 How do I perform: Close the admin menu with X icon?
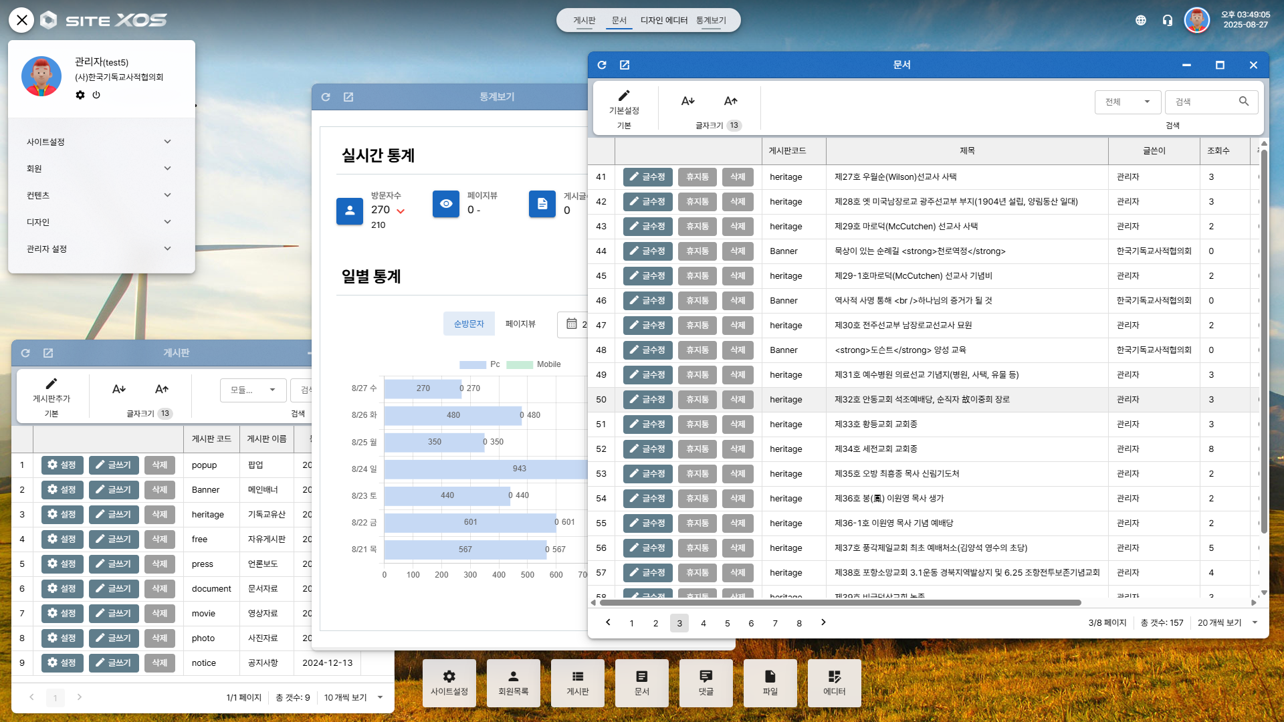[x=21, y=20]
